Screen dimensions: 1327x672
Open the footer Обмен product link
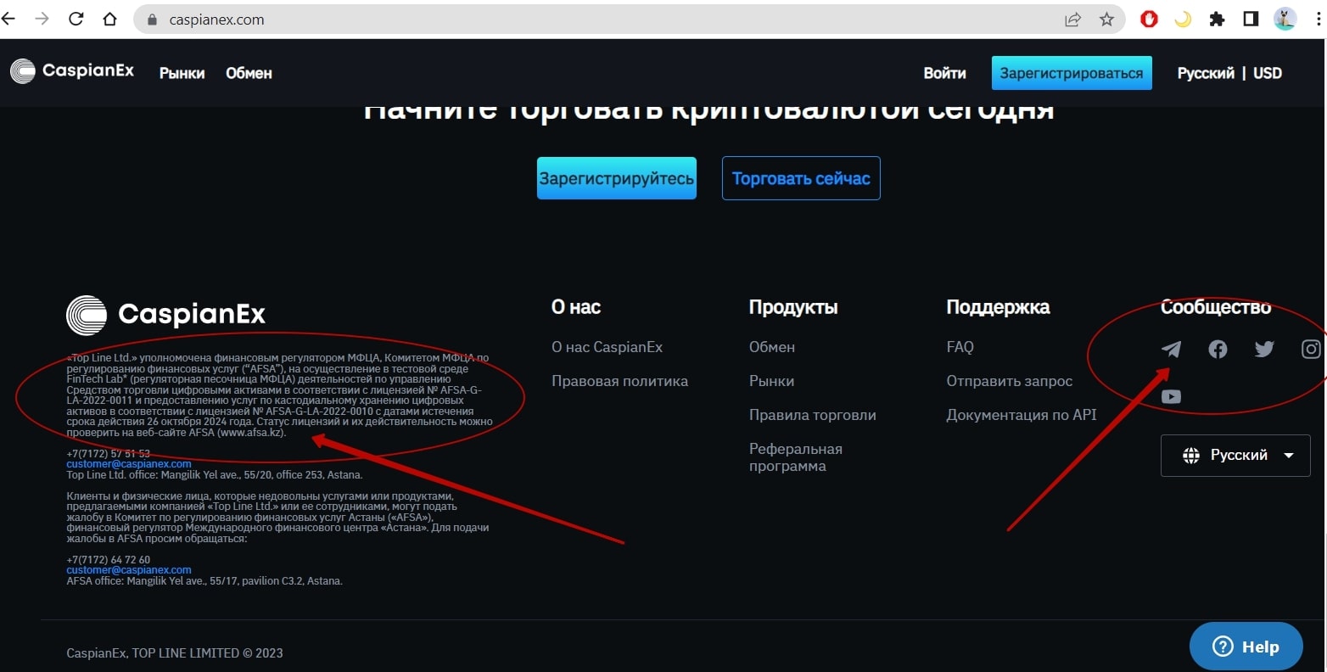coord(772,347)
